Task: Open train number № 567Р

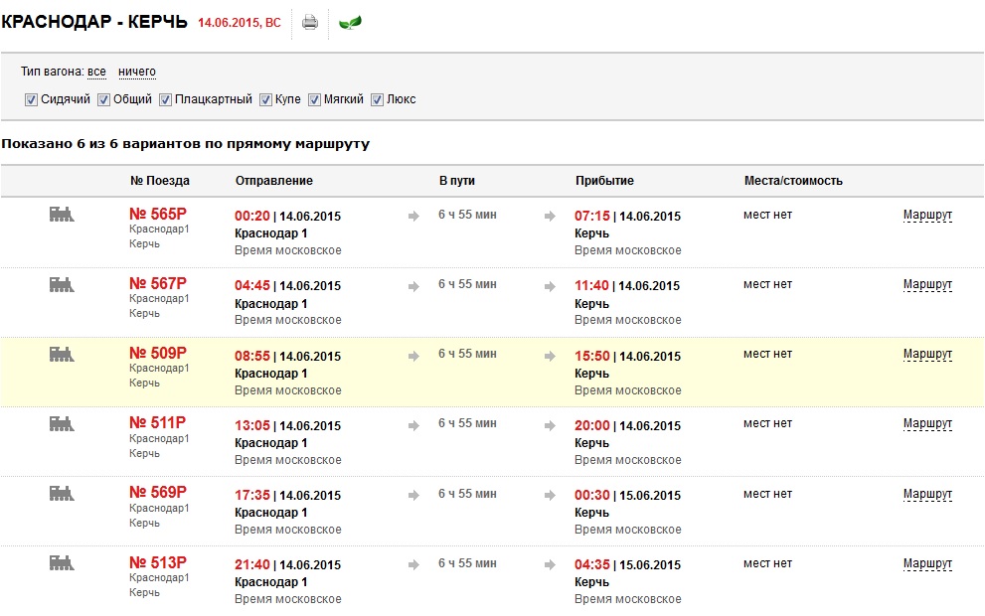Action: [x=158, y=283]
